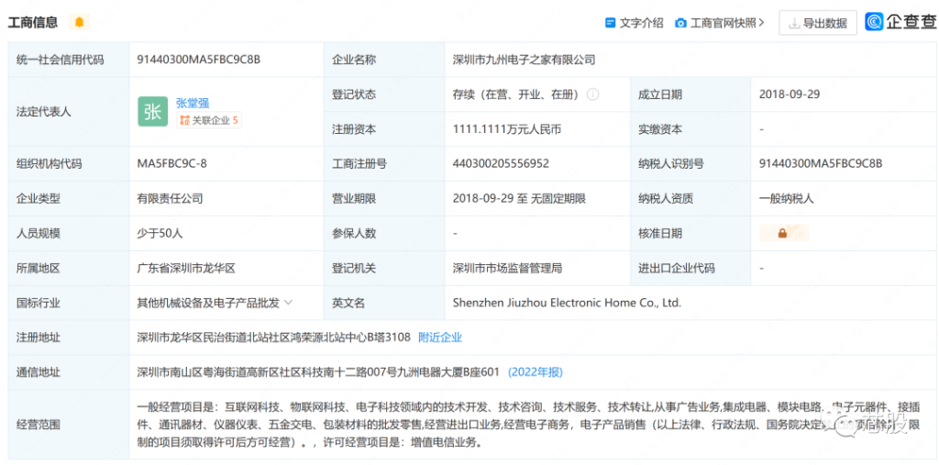Screen dimensions: 939x465
Task: Click the green 张 avatar icon
Action: [153, 112]
